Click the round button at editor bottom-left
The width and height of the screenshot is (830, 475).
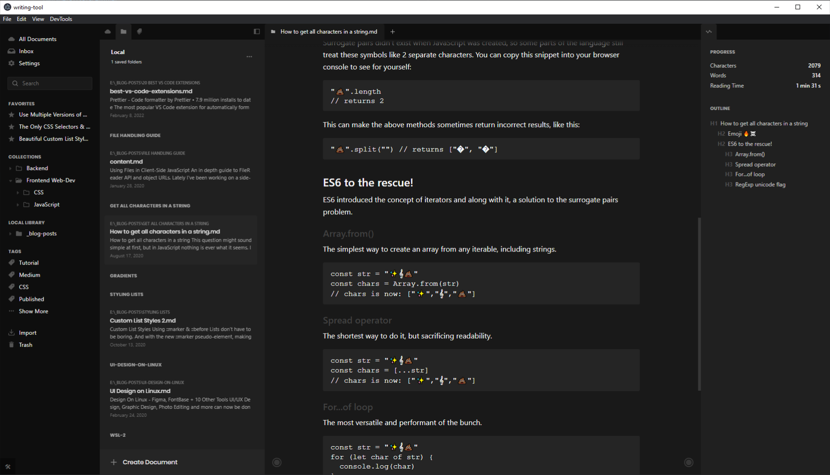[x=277, y=462]
